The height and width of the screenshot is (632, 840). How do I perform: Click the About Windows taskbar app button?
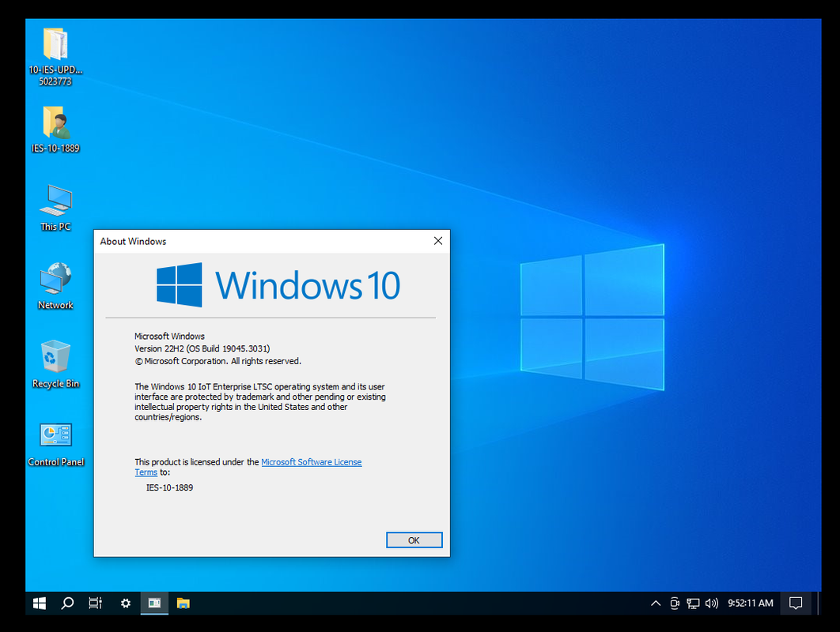(x=154, y=603)
